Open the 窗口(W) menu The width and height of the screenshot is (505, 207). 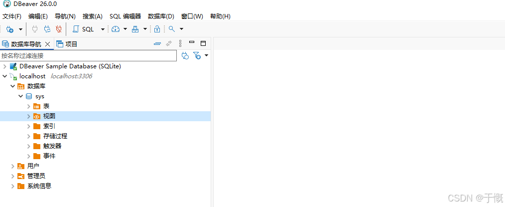192,16
